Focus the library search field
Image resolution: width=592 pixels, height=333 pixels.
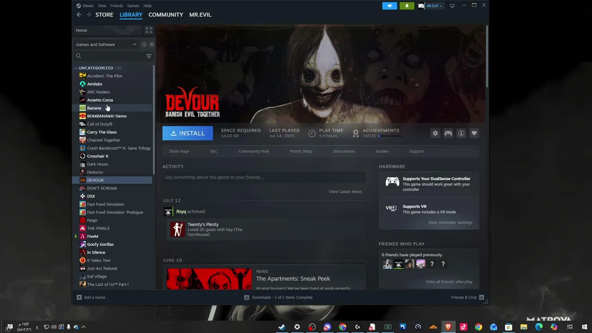tap(112, 56)
